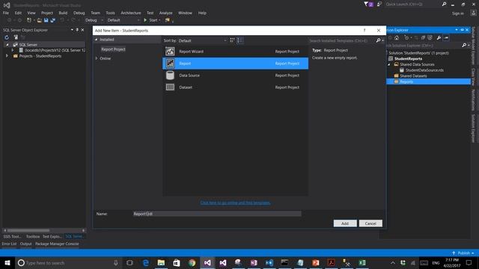This screenshot has height=269, width=479.
Task: Click the New Project toolbar icon
Action: 29,20
